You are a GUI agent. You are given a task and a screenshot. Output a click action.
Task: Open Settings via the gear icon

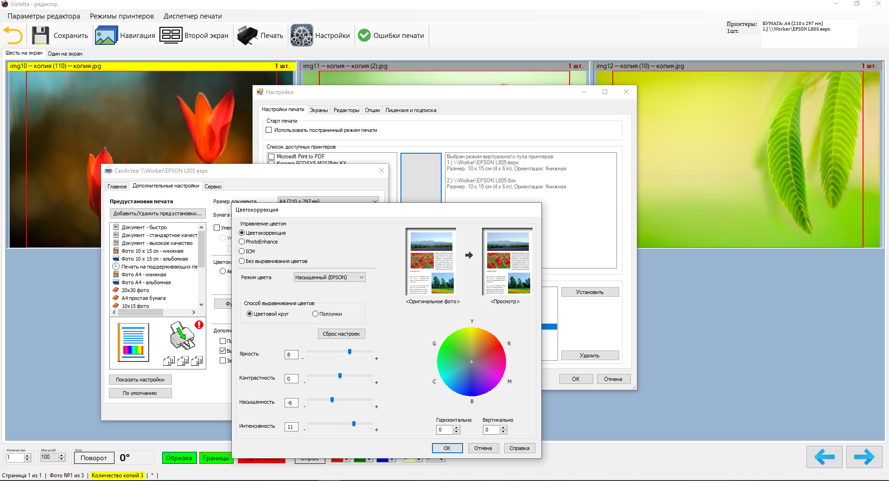302,36
